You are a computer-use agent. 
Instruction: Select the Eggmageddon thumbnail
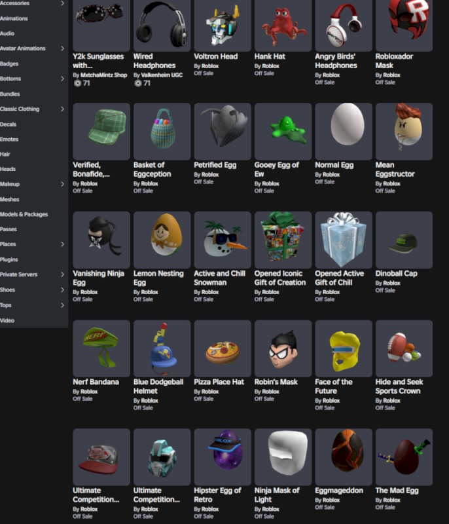pos(344,457)
